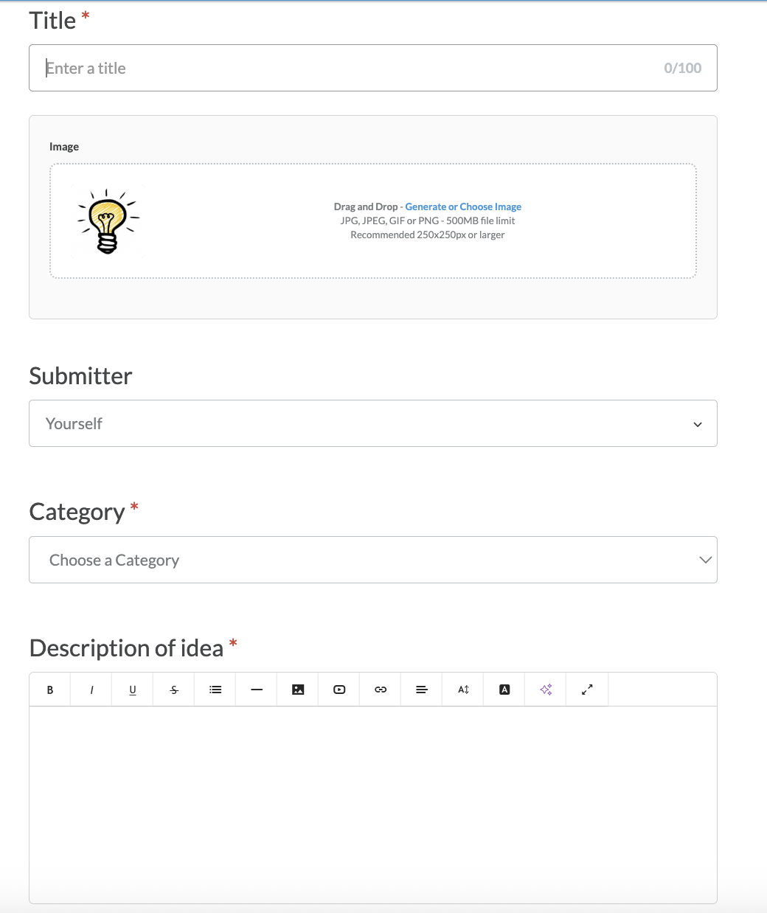Insert a horizontal line divider
Viewport: 767px width, 913px height.
coord(257,690)
